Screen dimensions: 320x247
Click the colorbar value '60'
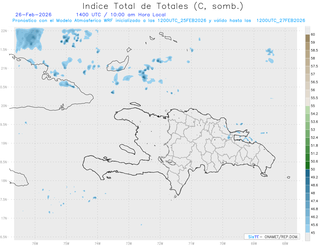(x=313, y=34)
